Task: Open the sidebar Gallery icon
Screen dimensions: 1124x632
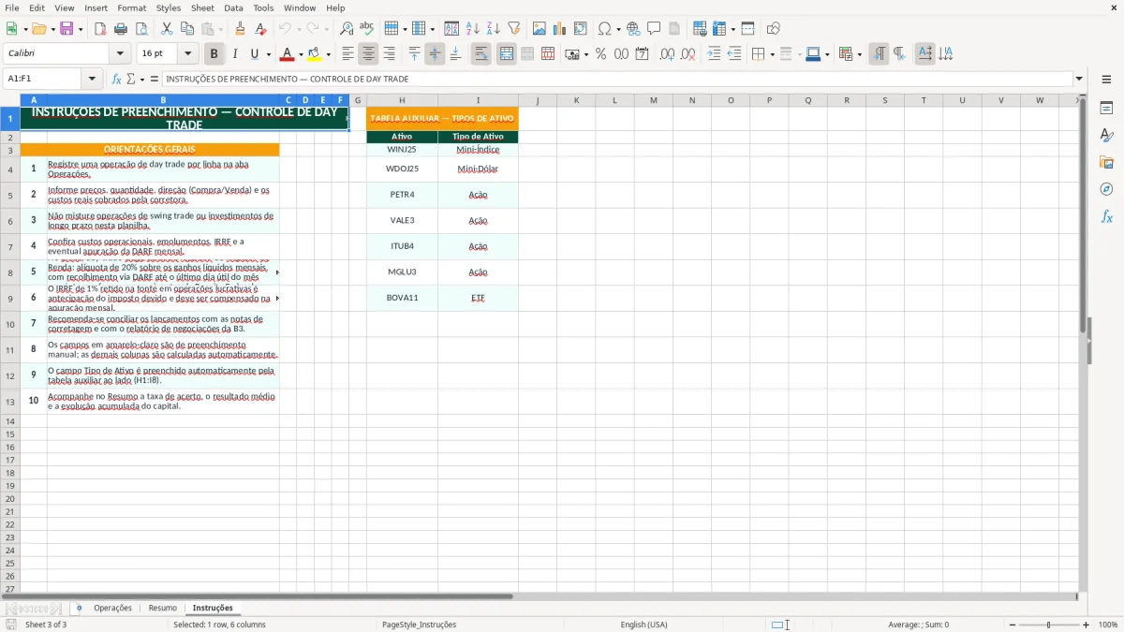Action: pyautogui.click(x=1106, y=162)
